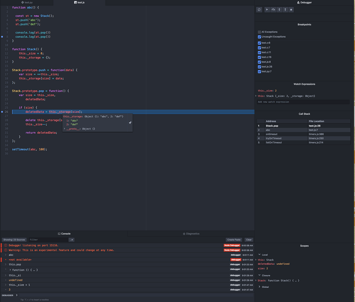Clear the console output
Viewport: 355px width, 302px height.
pyautogui.click(x=248, y=240)
